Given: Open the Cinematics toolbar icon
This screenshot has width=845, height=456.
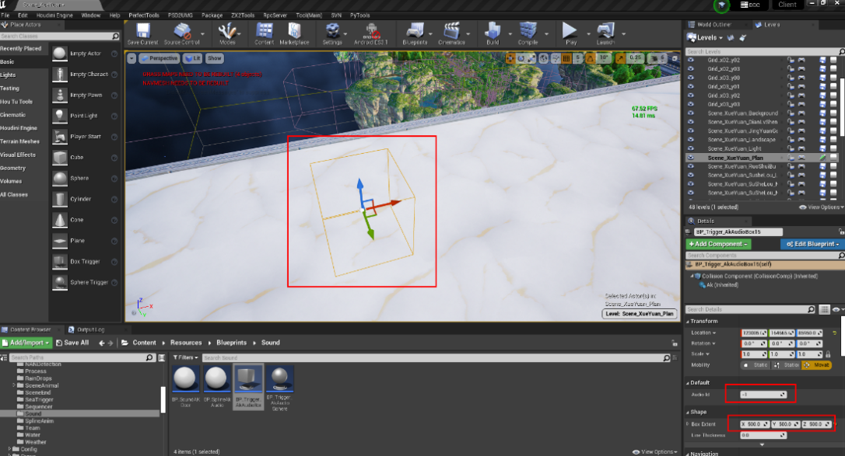Looking at the screenshot, I should [x=451, y=30].
